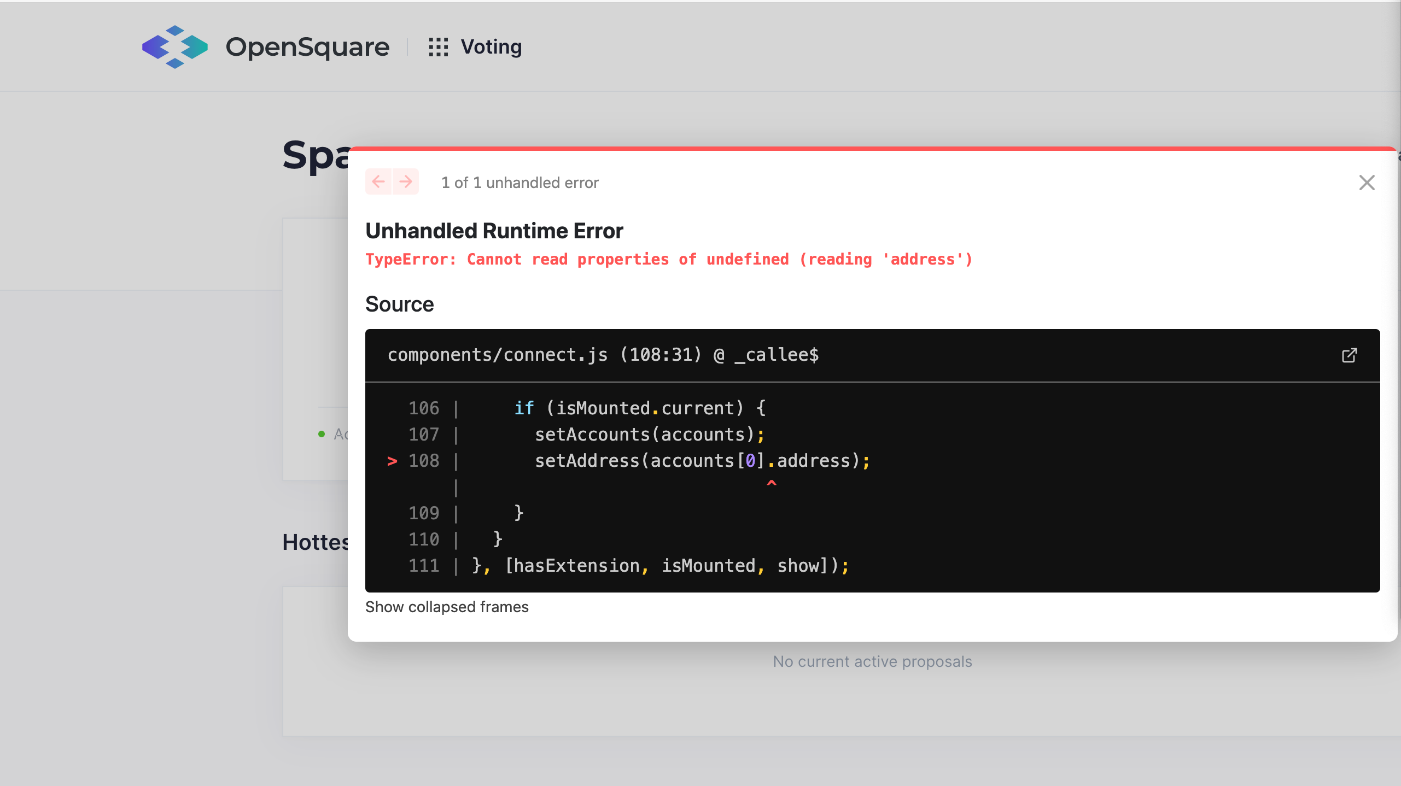Open connect.js in editor via external-link icon
The image size is (1401, 786).
[1350, 355]
